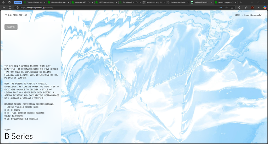Open the Pathways Into Darkness tab

(178, 2)
